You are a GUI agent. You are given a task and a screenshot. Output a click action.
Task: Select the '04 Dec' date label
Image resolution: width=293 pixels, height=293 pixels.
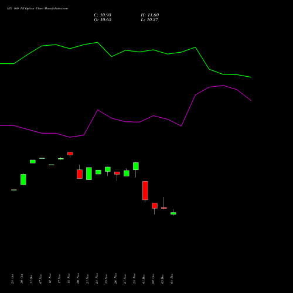(172, 279)
